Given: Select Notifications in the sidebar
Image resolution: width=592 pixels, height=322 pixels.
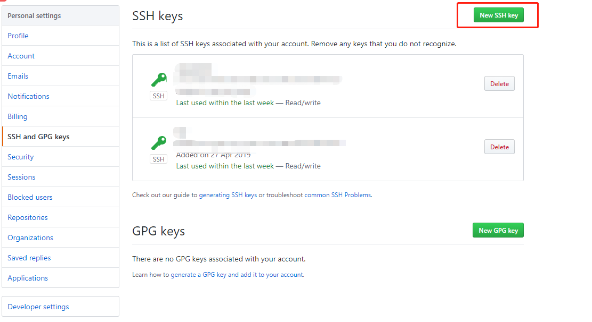Looking at the screenshot, I should coord(28,96).
